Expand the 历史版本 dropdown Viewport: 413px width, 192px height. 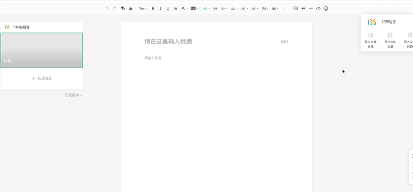coord(74,95)
